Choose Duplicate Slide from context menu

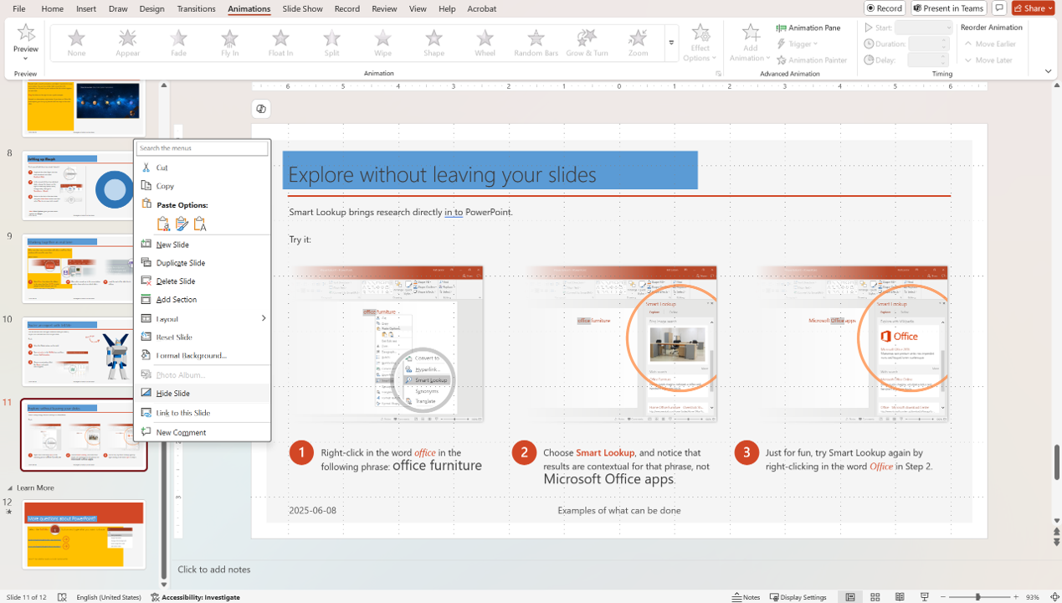click(180, 263)
